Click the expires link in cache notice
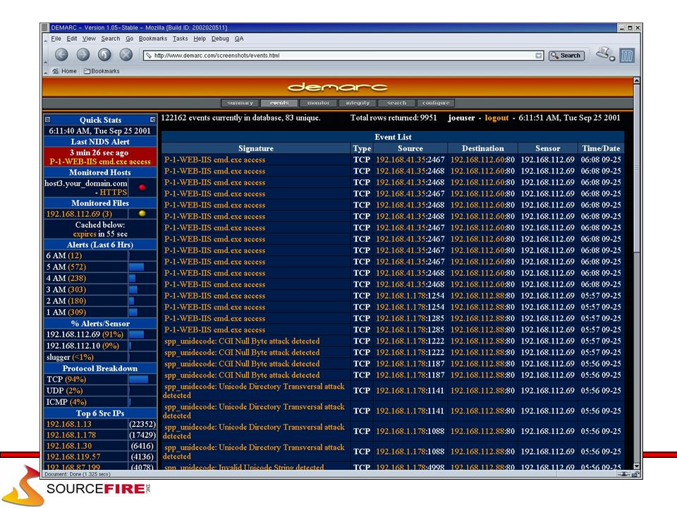 85,234
